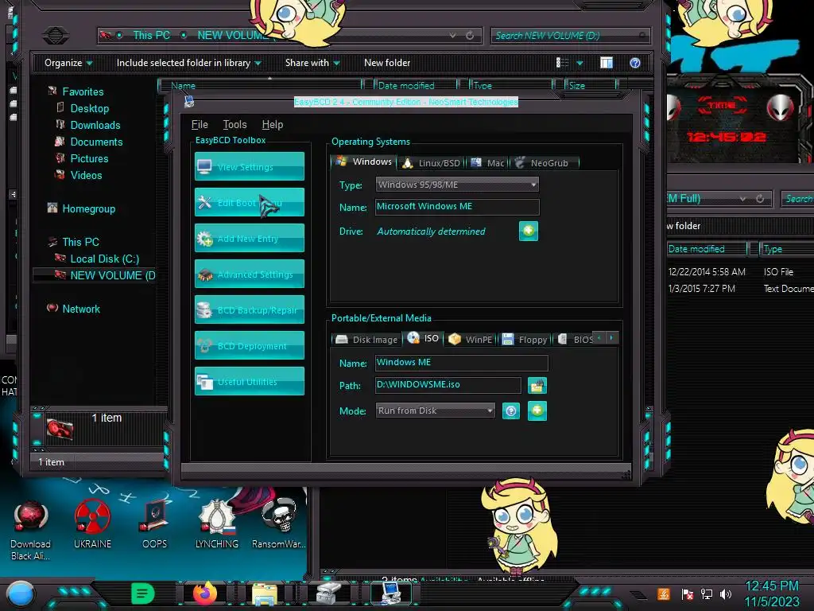Select the ISO portable media tab
This screenshot has width=814, height=611.
coord(424,338)
